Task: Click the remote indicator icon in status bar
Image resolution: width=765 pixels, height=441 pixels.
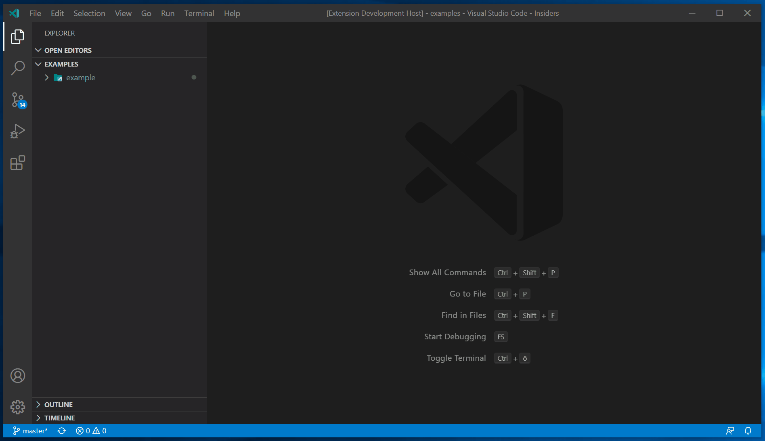Action: (x=730, y=431)
